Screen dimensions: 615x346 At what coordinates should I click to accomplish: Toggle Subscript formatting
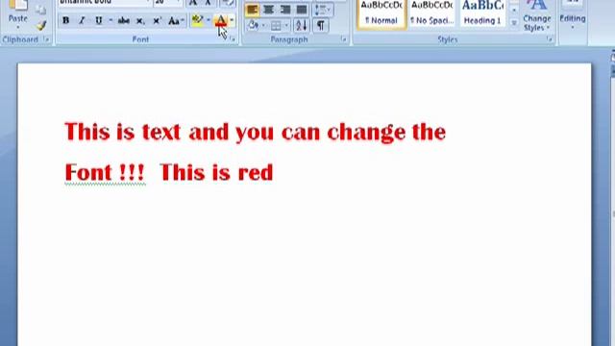[140, 20]
